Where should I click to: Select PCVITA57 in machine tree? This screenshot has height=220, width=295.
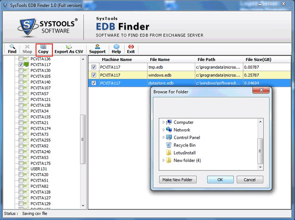pos(40,93)
